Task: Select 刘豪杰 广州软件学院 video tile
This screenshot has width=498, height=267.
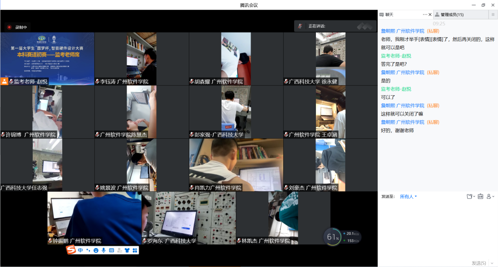Action: click(330, 165)
